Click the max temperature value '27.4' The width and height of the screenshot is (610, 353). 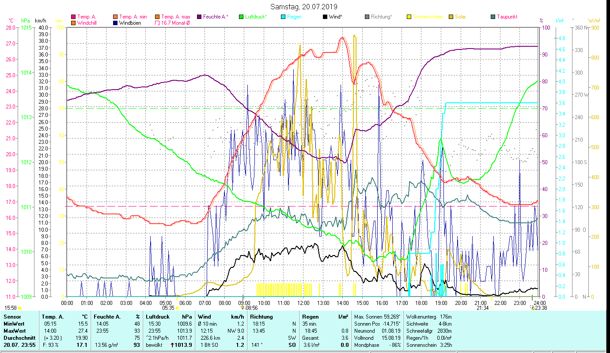pos(83,331)
